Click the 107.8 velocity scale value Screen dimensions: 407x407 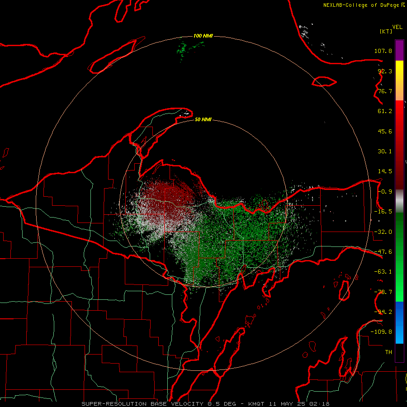point(383,51)
